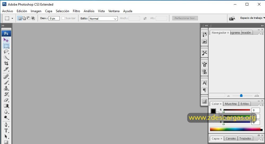Open the Actions panel icon

(x=205, y=42)
